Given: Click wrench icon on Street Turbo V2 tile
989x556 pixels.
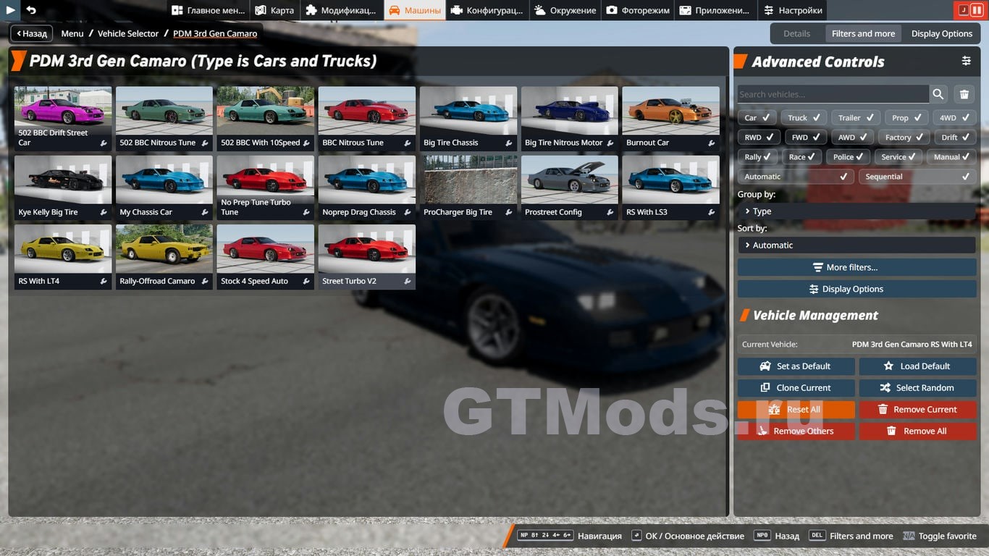Looking at the screenshot, I should pos(408,282).
